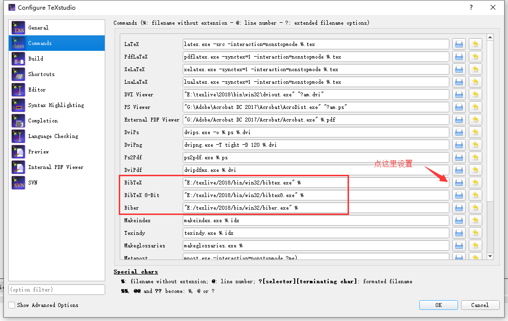Reset DviPdf command to default
The width and height of the screenshot is (508, 321).
[x=475, y=170]
